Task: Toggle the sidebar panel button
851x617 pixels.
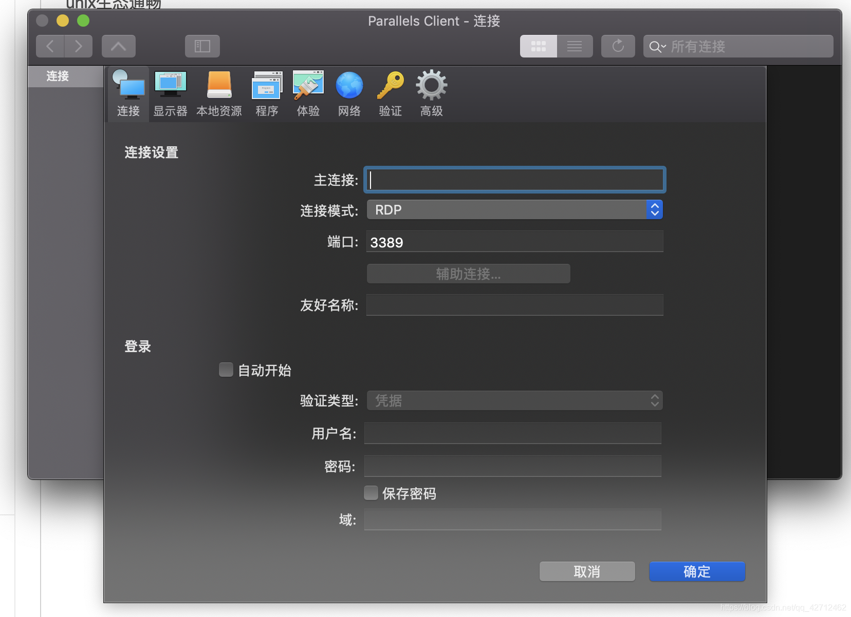Action: coord(202,46)
